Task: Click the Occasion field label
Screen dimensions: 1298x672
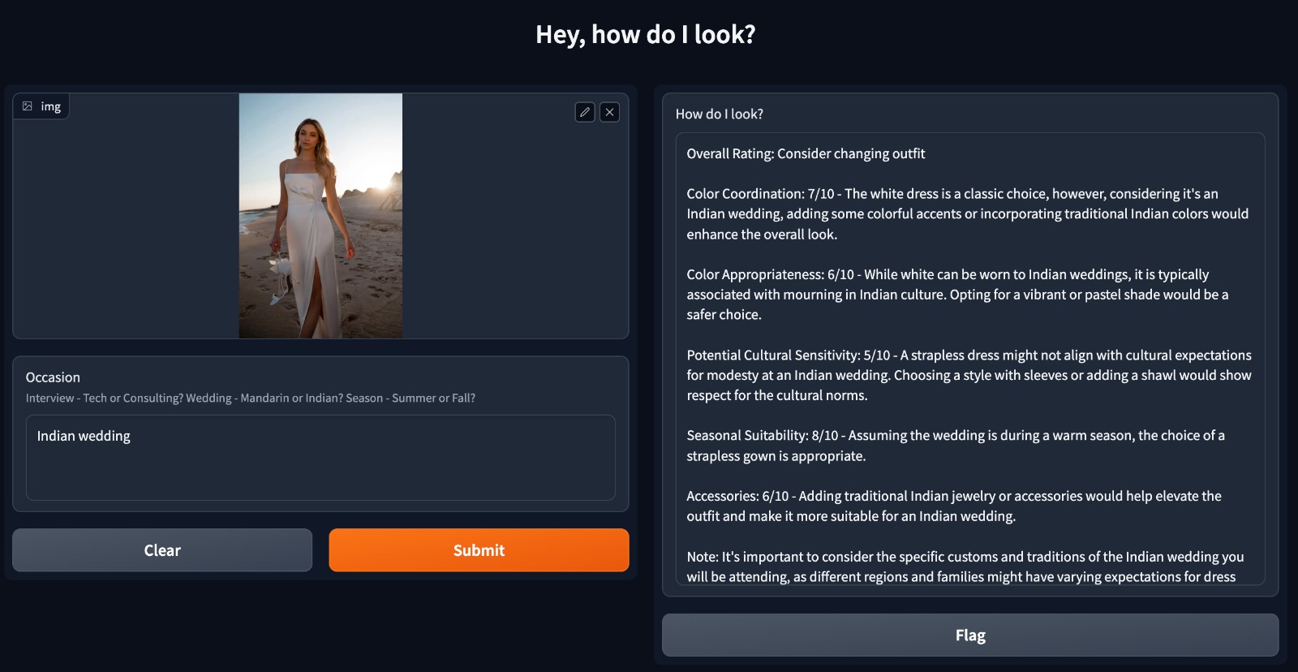Action: pos(53,377)
